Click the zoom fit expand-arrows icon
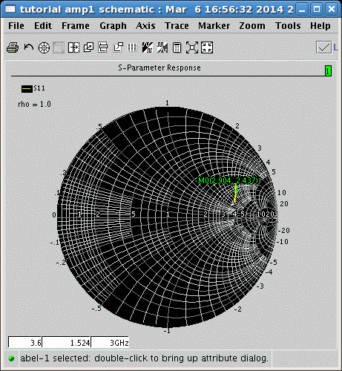The width and height of the screenshot is (342, 371). click(x=192, y=47)
